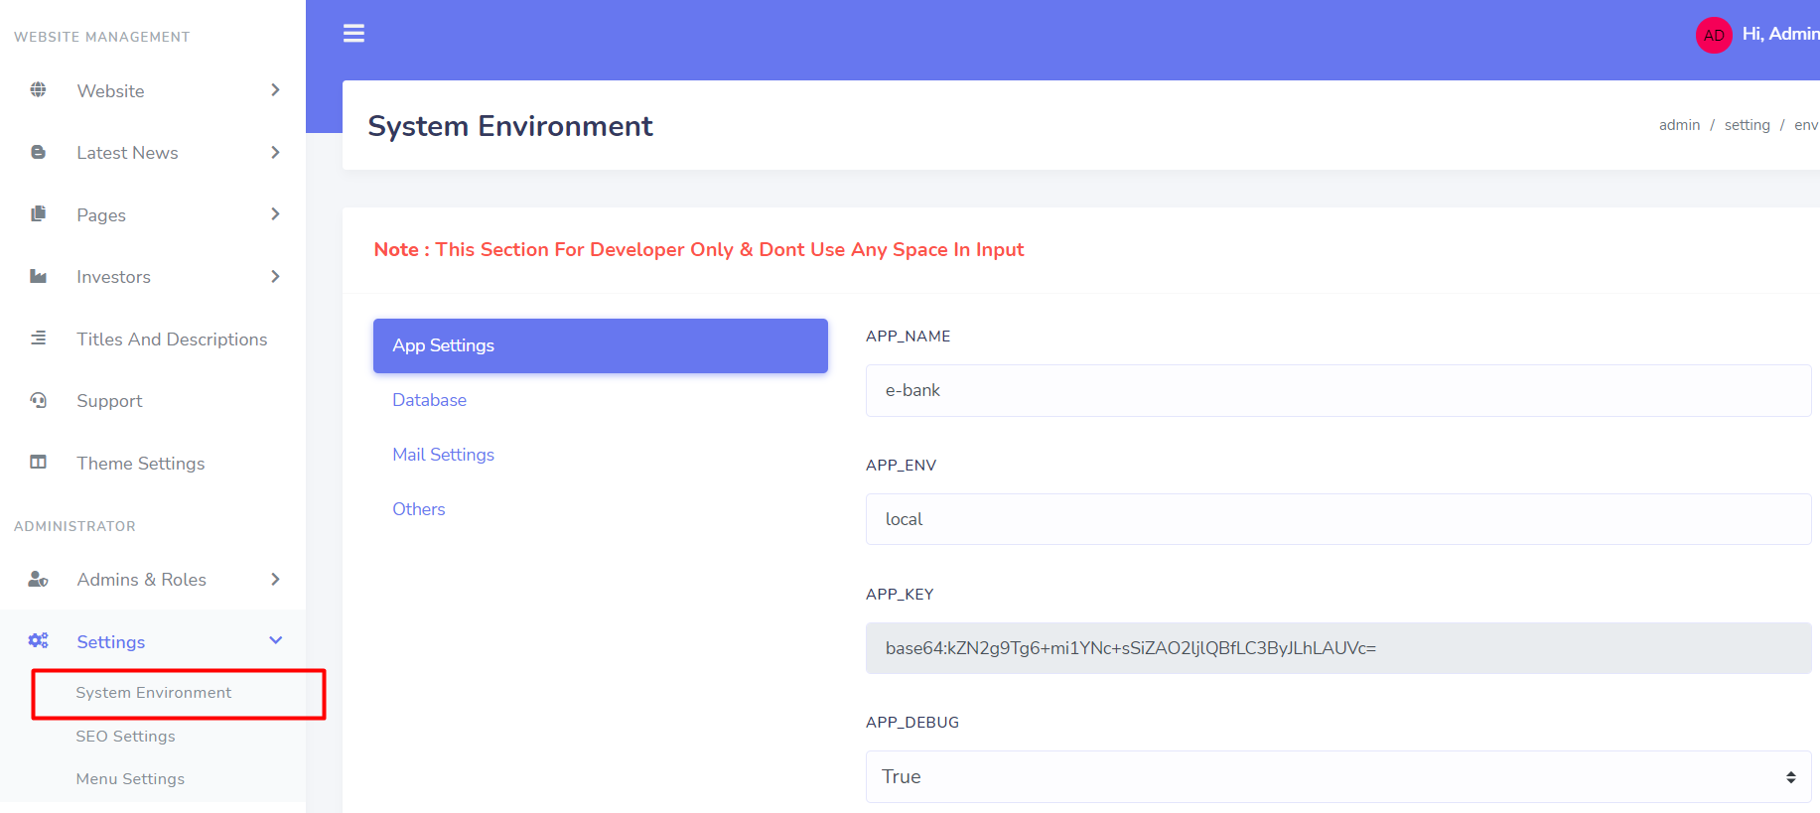This screenshot has width=1820, height=813.
Task: Click into the APP_NAME input field
Action: [1337, 390]
